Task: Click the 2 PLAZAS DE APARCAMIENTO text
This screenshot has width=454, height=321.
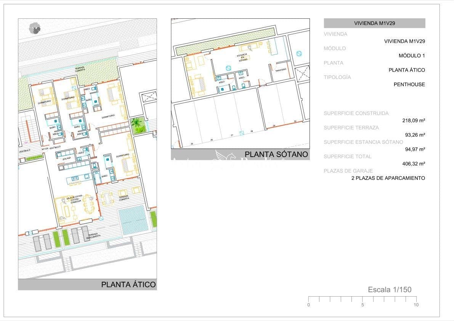Action: point(388,178)
